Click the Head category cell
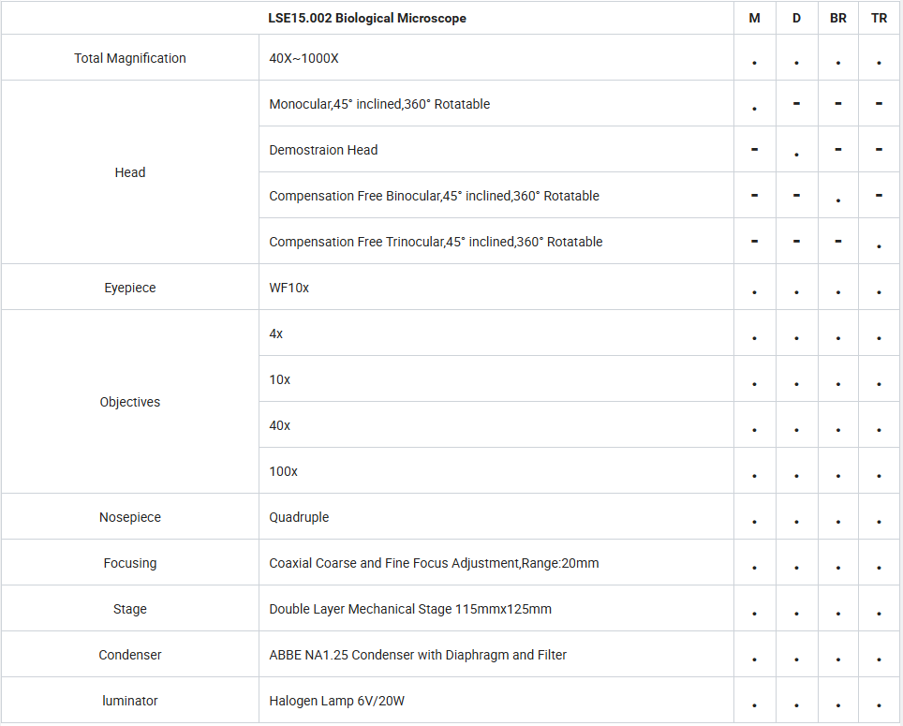The width and height of the screenshot is (903, 726). click(130, 172)
